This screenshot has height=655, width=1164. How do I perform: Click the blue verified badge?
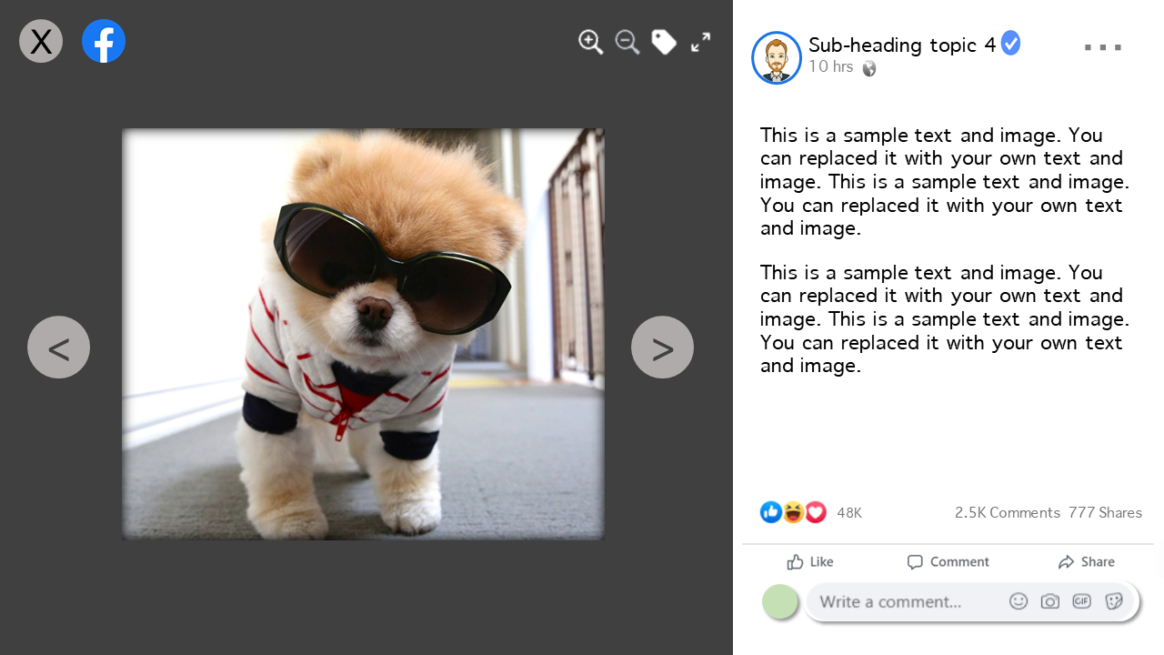click(x=1010, y=43)
